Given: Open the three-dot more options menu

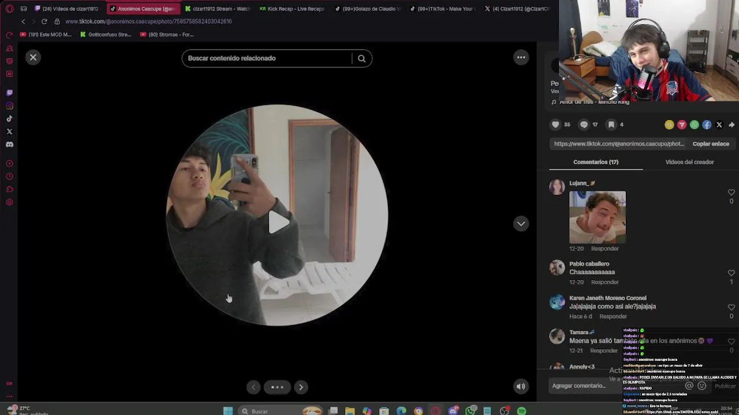Looking at the screenshot, I should coord(521,57).
